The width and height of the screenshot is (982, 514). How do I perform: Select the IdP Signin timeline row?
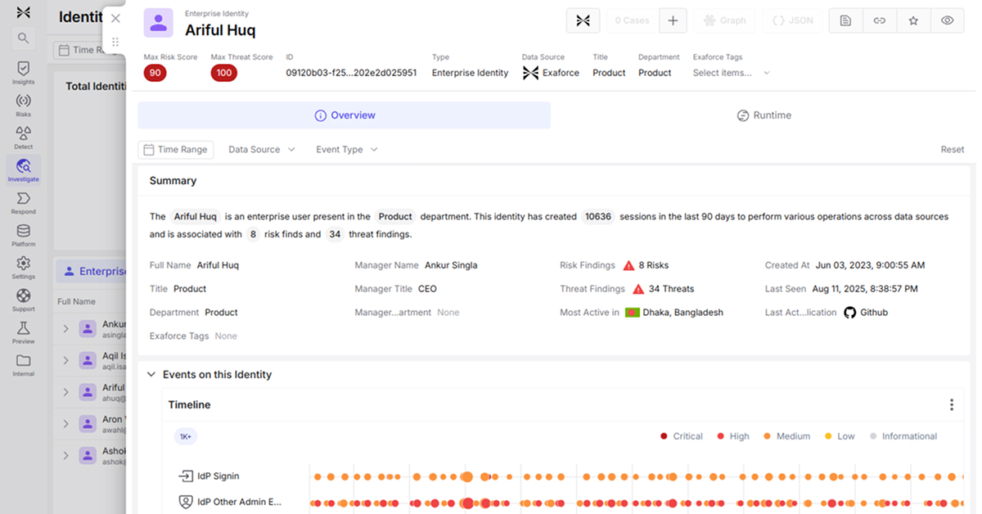(209, 476)
